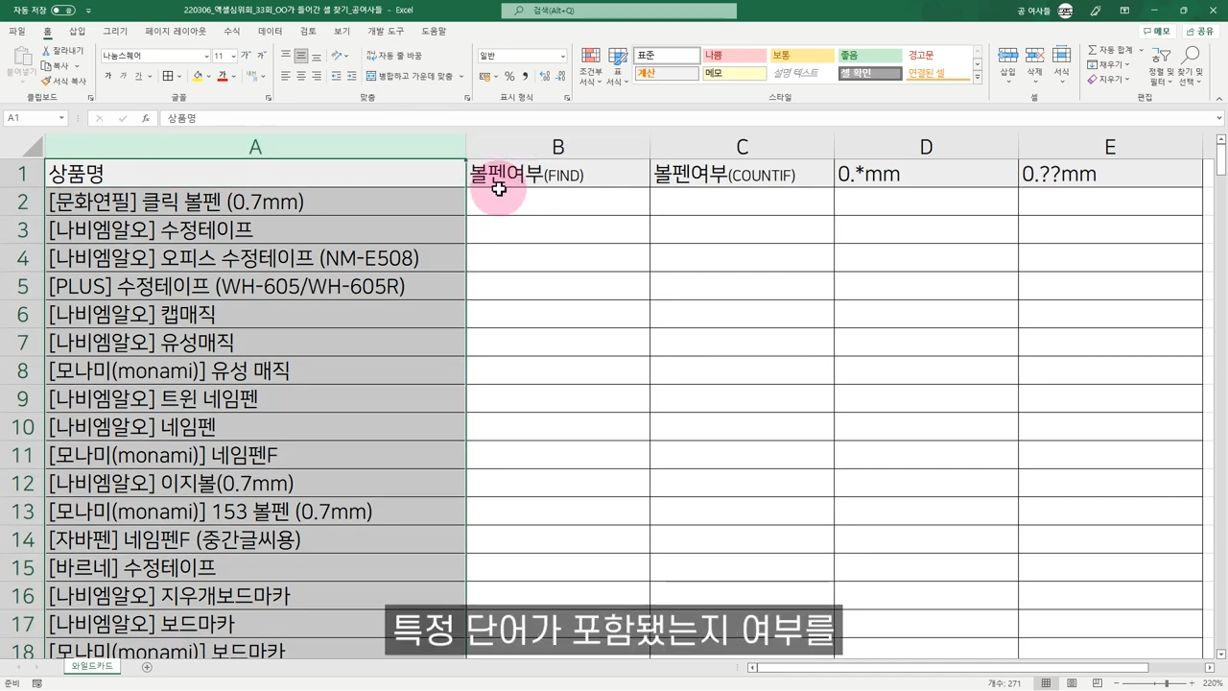Align text to the right

tap(315, 76)
